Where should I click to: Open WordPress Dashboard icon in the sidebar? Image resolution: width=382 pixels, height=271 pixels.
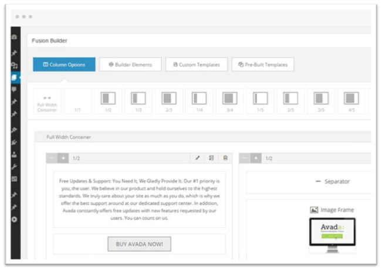coord(15,37)
